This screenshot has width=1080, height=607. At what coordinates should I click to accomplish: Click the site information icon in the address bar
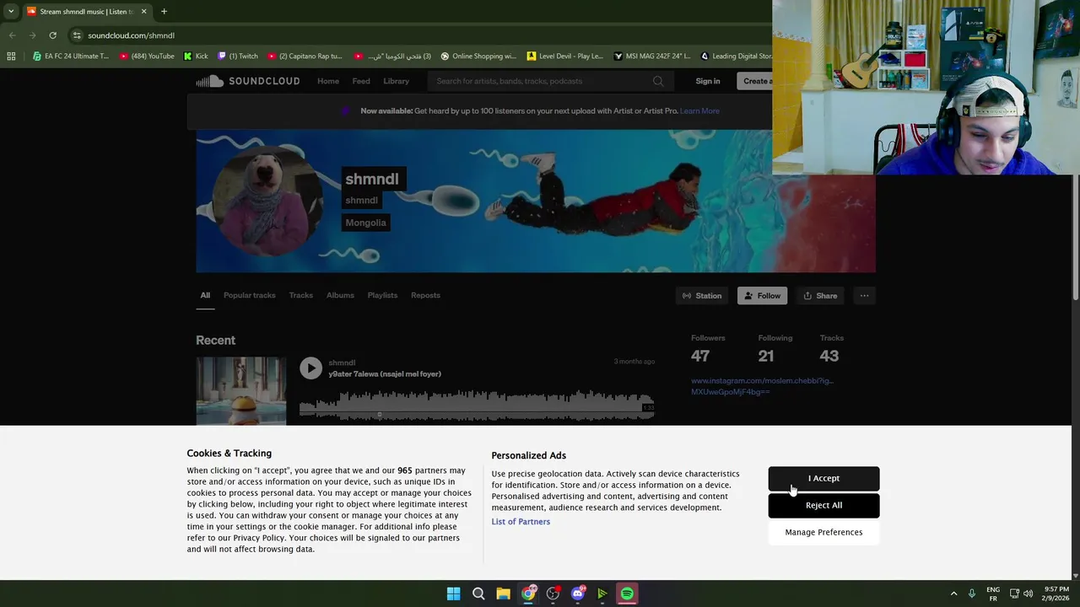point(77,35)
